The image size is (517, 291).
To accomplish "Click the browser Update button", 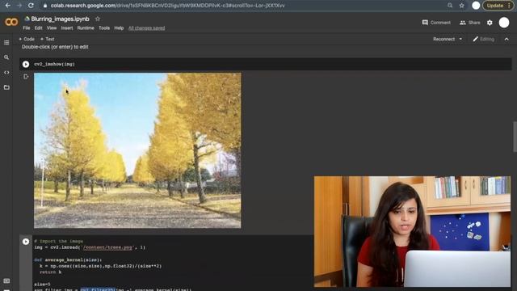I will 498,6.
